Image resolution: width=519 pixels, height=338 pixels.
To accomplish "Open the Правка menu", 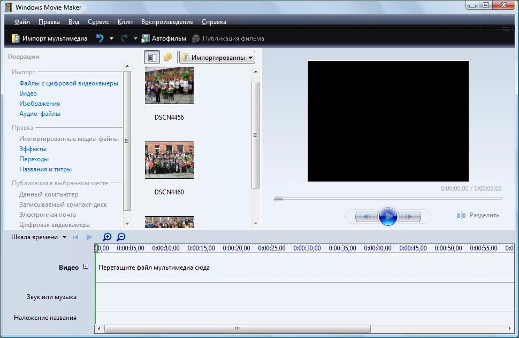I will (x=49, y=22).
